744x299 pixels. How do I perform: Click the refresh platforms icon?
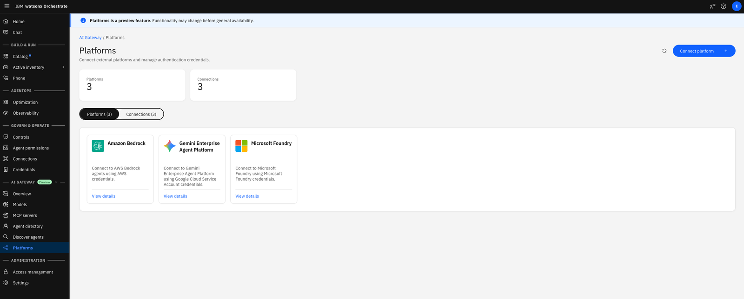[664, 51]
